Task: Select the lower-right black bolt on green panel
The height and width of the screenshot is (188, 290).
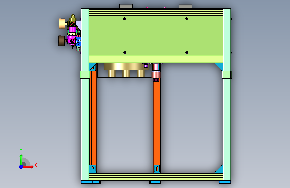Action: [x=187, y=53]
